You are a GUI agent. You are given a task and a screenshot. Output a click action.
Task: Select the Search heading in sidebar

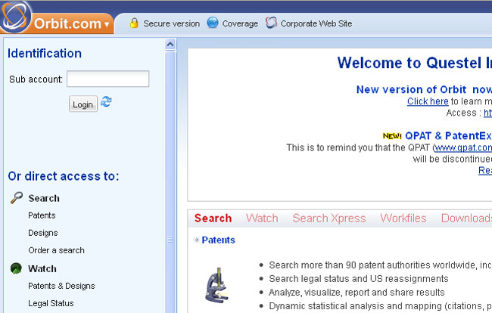(44, 198)
